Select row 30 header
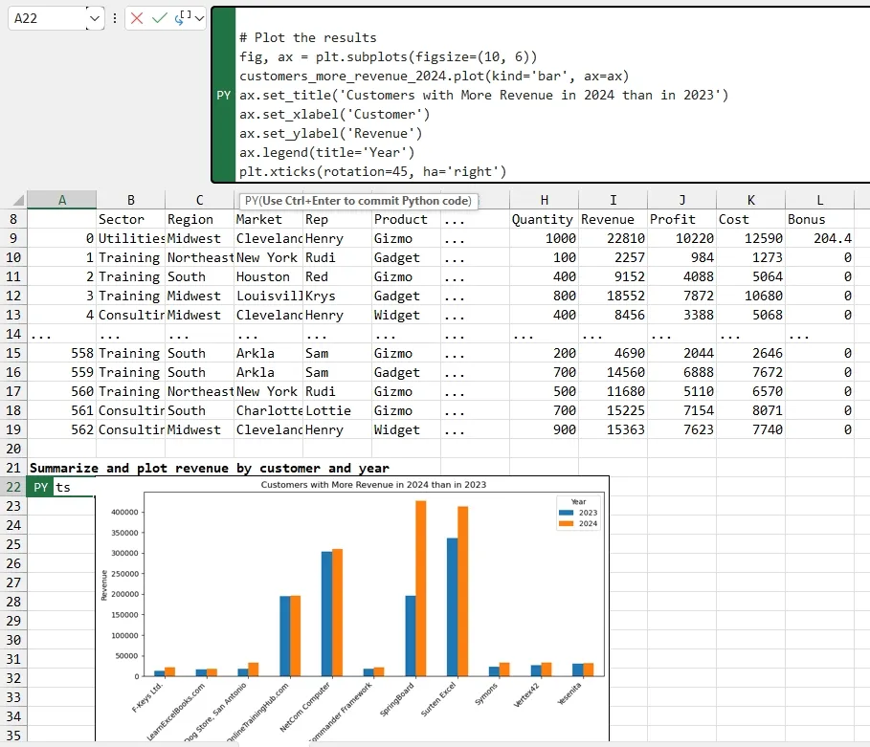 (x=13, y=640)
